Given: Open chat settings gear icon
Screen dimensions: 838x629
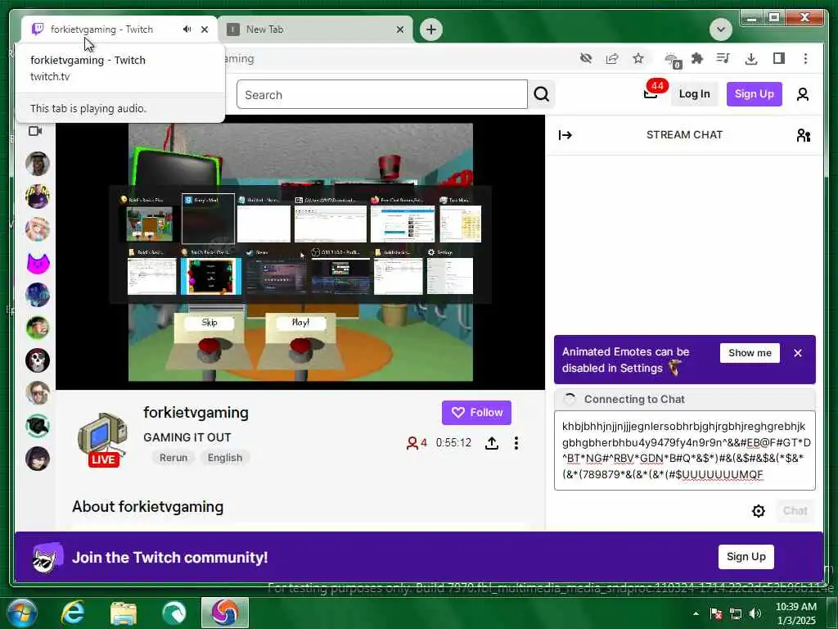Looking at the screenshot, I should pos(758,511).
